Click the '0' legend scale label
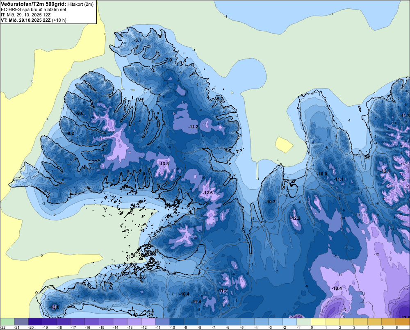The width and height of the screenshot is (410, 330). tap(312, 328)
